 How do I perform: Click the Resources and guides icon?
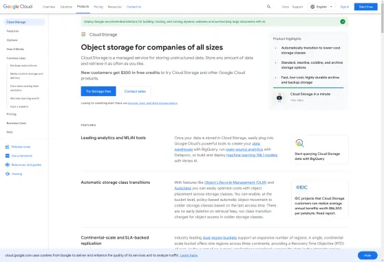click(x=8, y=165)
